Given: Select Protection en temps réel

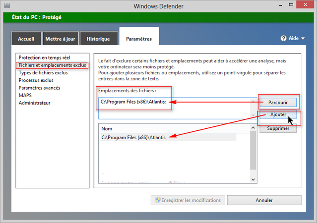Looking at the screenshot, I should click(44, 57).
